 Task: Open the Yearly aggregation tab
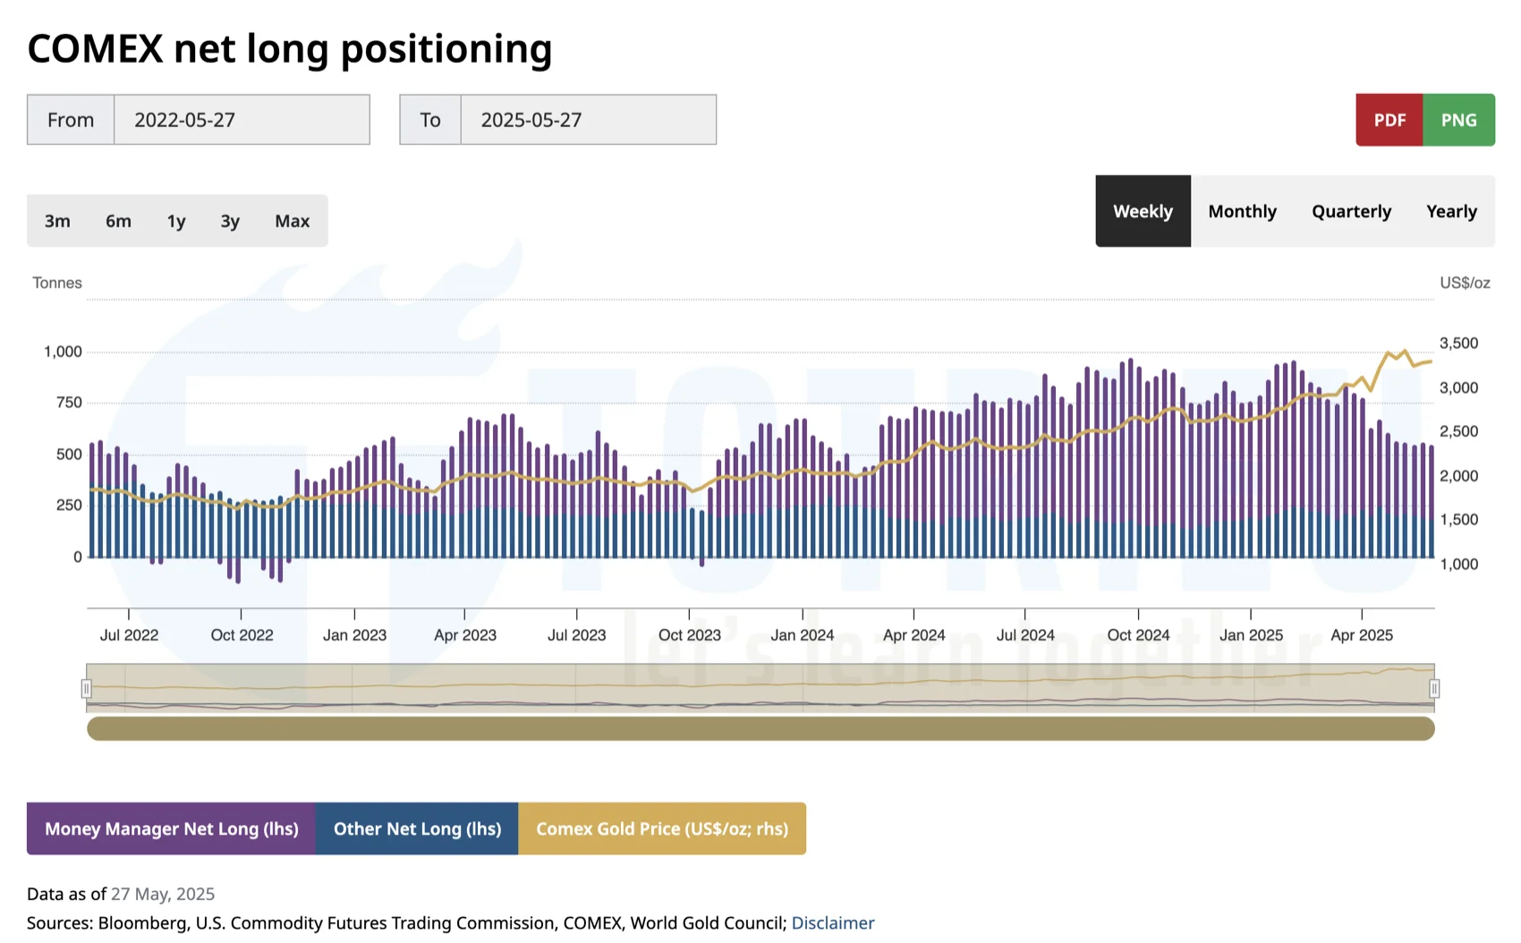[1451, 211]
